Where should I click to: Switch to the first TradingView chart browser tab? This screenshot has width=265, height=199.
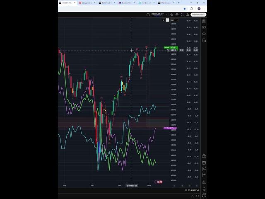(67, 3)
